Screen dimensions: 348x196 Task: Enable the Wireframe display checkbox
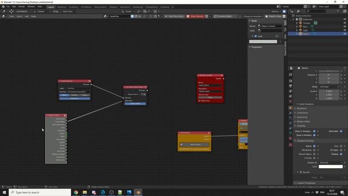(x=314, y=150)
